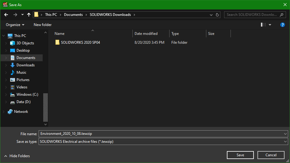Click the SOLIDWORKS 2020 SP04 folder icon
The width and height of the screenshot is (290, 163).
click(57, 42)
